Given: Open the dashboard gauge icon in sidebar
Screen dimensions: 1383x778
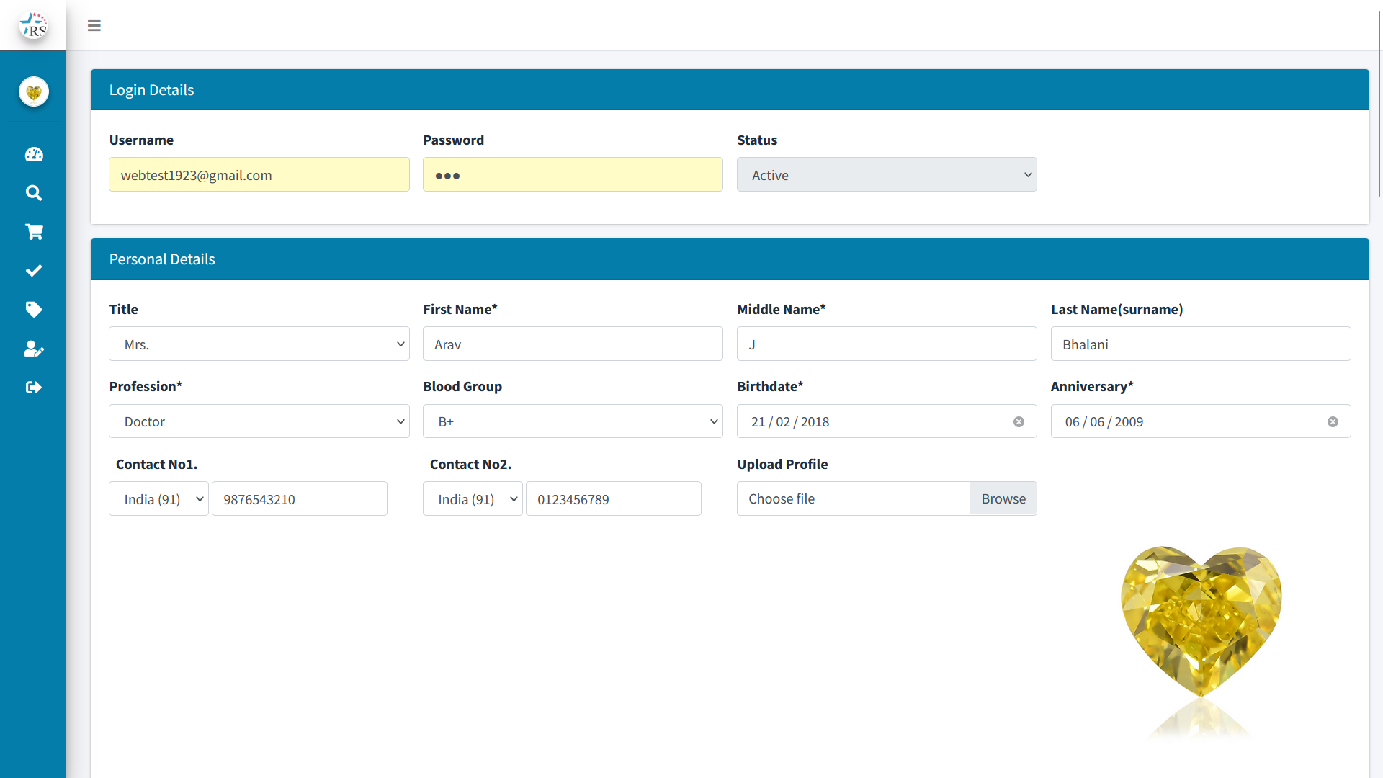Looking at the screenshot, I should 34,154.
